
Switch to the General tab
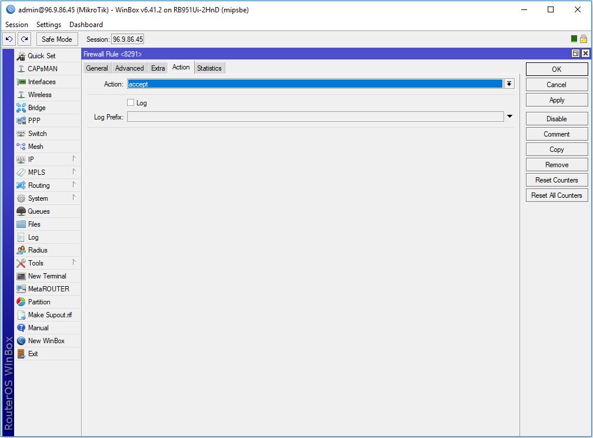(x=97, y=68)
